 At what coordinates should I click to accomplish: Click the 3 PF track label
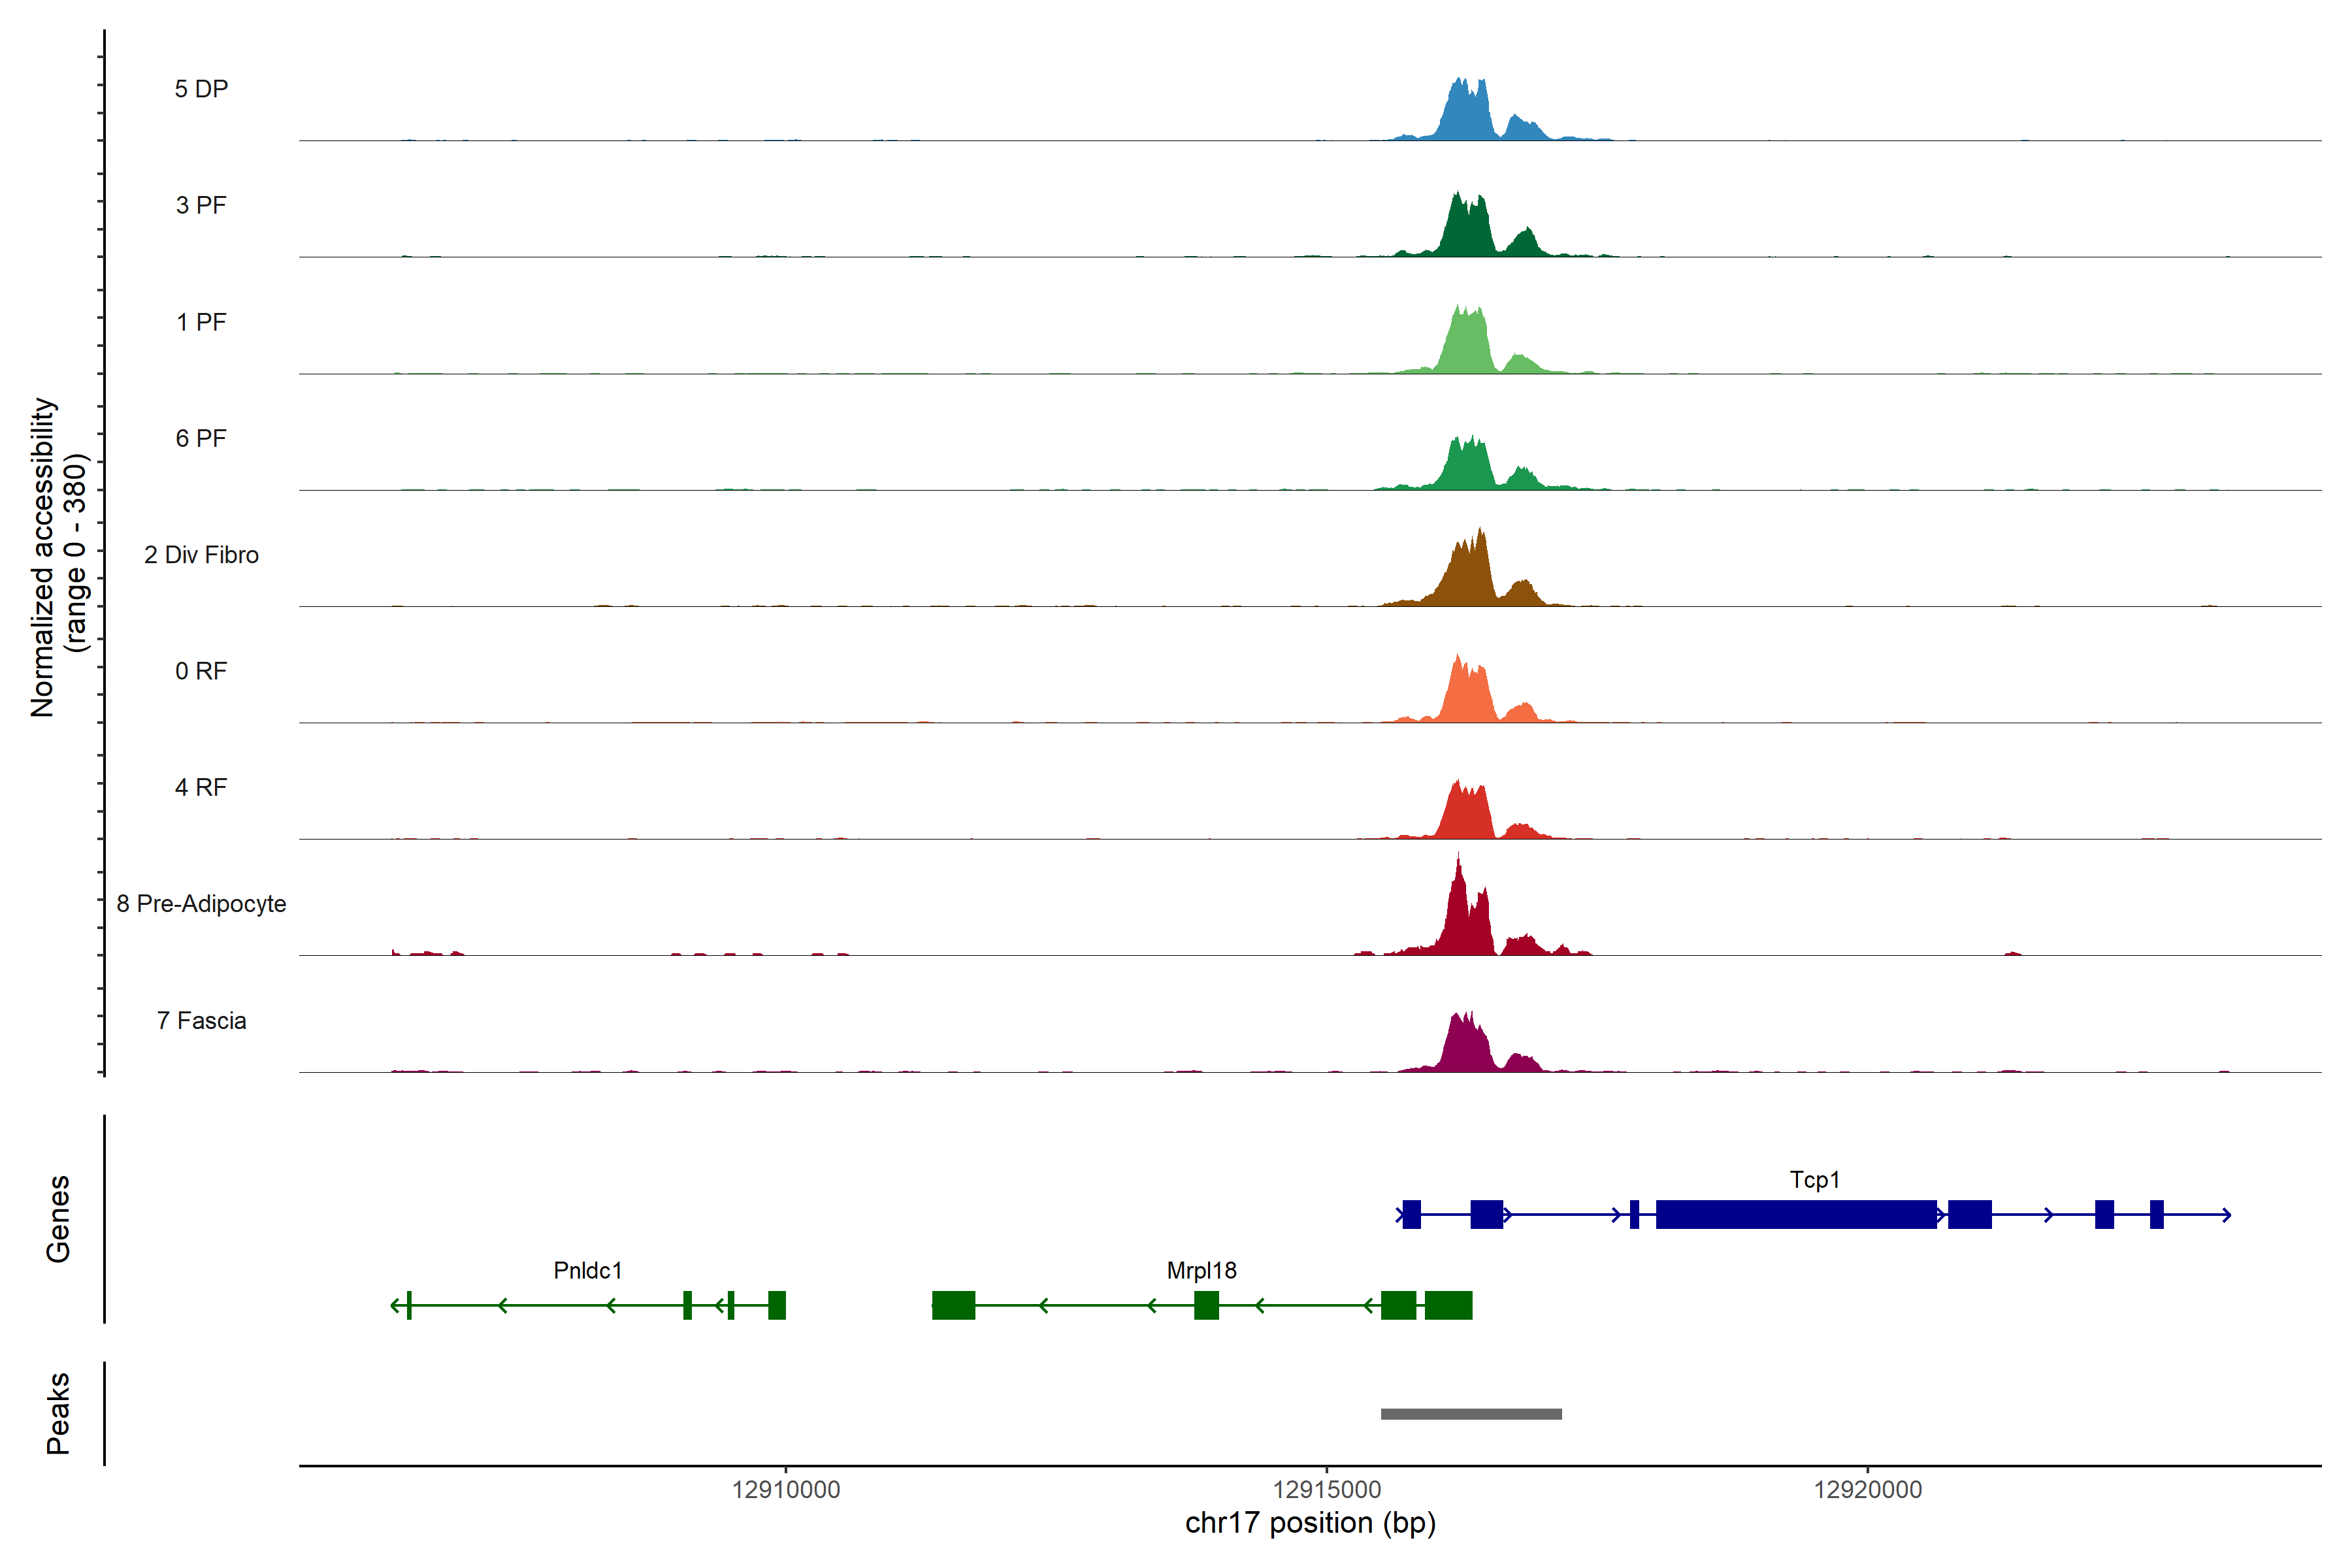tap(201, 205)
